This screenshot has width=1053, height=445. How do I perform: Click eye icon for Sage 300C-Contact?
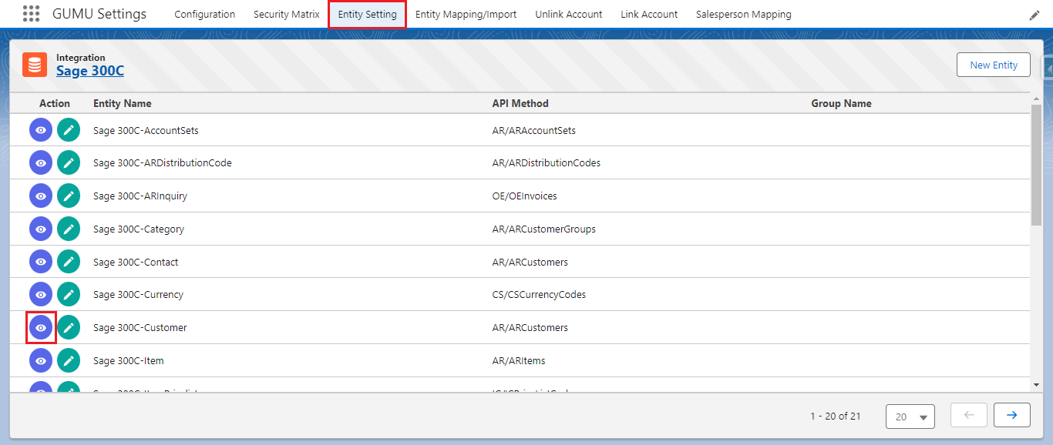[x=41, y=262]
